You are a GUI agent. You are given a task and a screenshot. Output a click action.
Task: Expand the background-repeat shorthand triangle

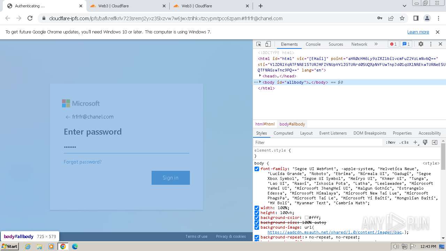pos(306,237)
